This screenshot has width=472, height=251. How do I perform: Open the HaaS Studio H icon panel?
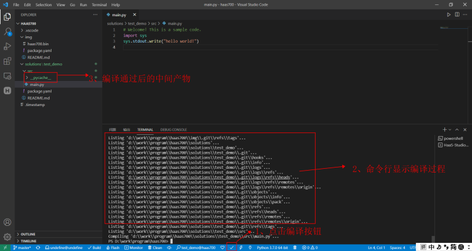[8, 90]
